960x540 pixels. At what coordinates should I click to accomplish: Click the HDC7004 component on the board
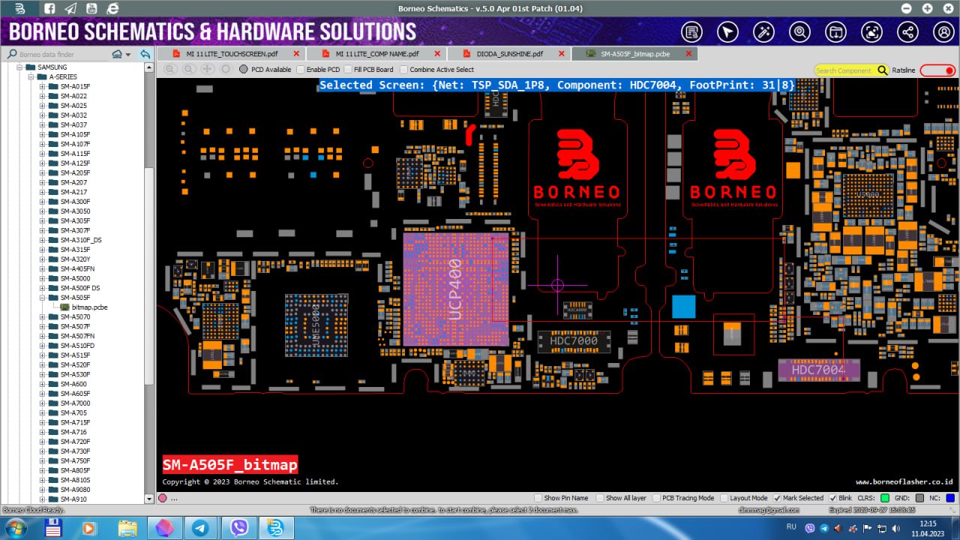pos(818,370)
